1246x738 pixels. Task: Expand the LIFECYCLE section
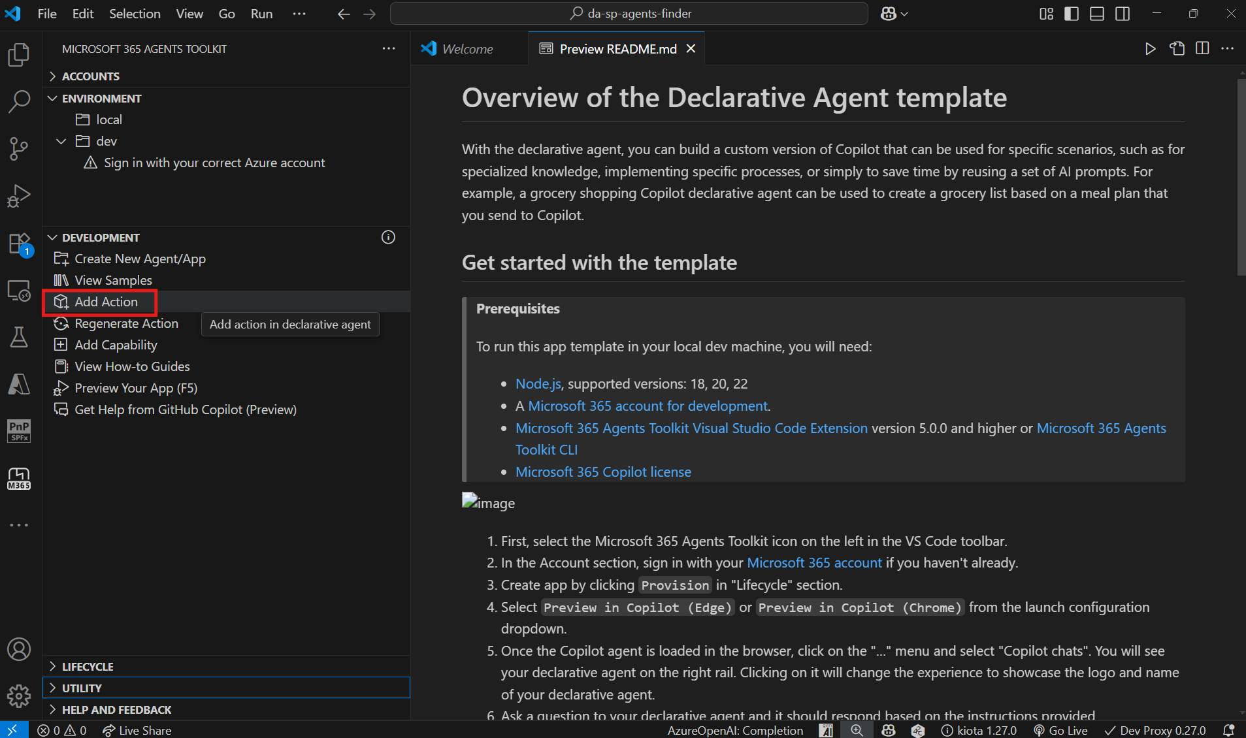(226, 667)
